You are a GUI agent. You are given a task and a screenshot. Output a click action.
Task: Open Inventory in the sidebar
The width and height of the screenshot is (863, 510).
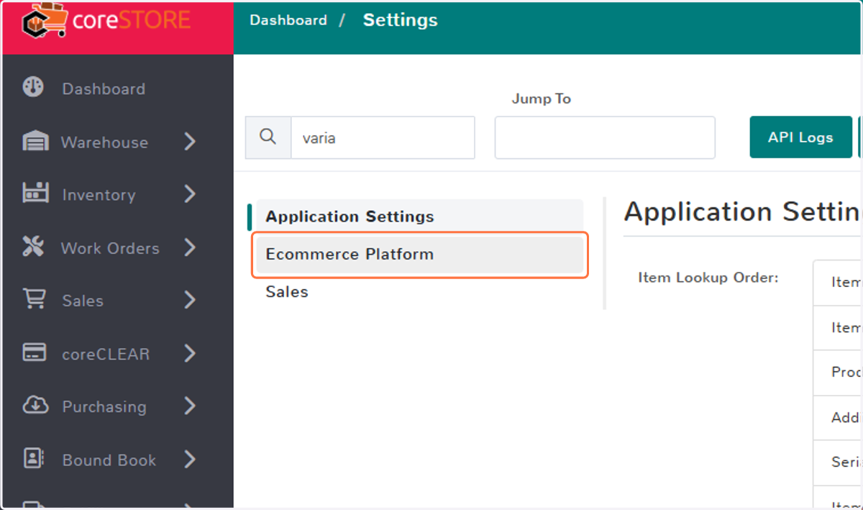(x=99, y=195)
